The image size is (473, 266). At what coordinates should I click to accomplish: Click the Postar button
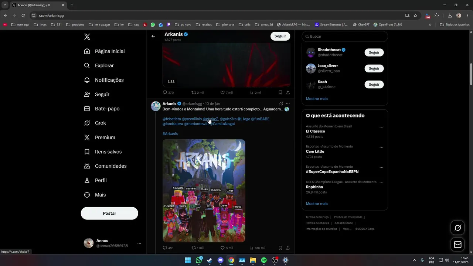tap(109, 213)
